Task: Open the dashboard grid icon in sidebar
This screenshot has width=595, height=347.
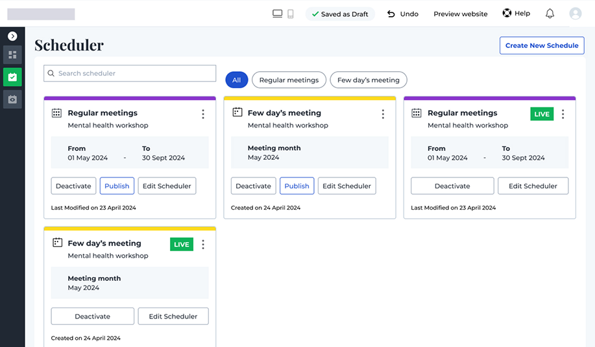Action: [12, 55]
